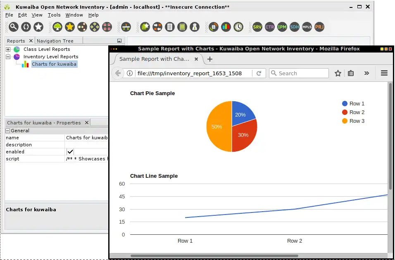
Task: Click Firefox bookmarks list icon
Action: pyautogui.click(x=351, y=73)
